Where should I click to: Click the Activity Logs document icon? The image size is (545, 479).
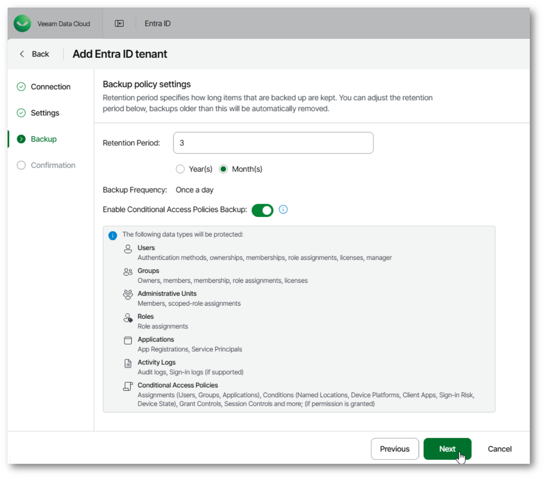tap(128, 363)
